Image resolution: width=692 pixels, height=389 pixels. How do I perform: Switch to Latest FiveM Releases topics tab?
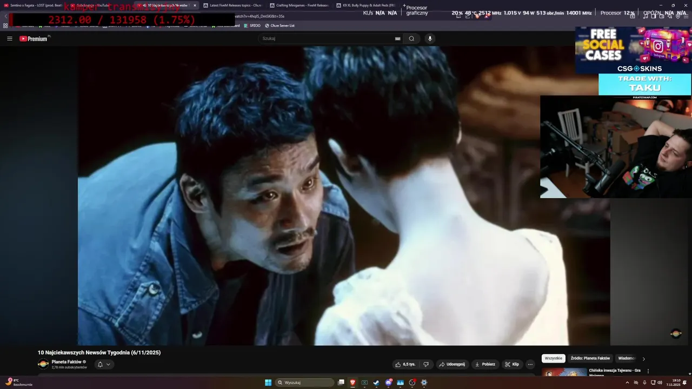point(232,5)
